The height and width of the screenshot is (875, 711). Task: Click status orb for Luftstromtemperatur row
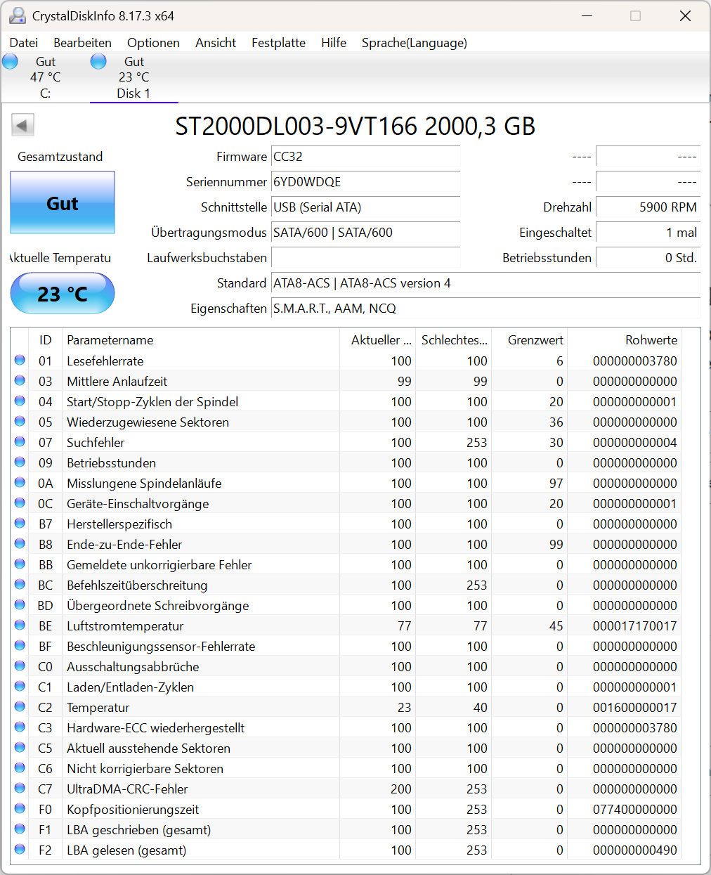click(x=20, y=626)
